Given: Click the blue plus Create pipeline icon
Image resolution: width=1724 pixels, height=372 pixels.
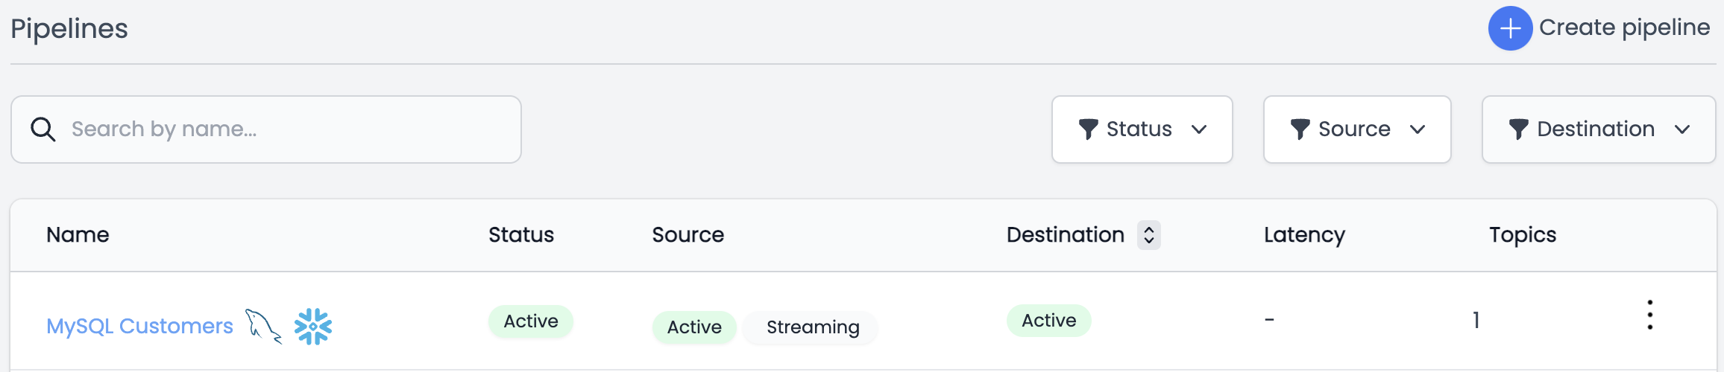Looking at the screenshot, I should click(x=1510, y=28).
